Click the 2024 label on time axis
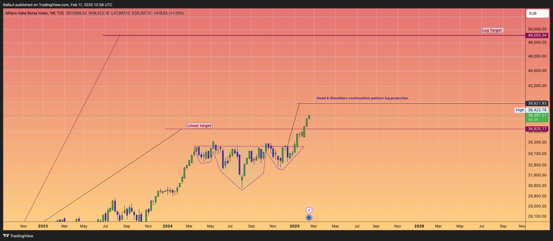Viewport: 553px width, 241px height. [168, 226]
